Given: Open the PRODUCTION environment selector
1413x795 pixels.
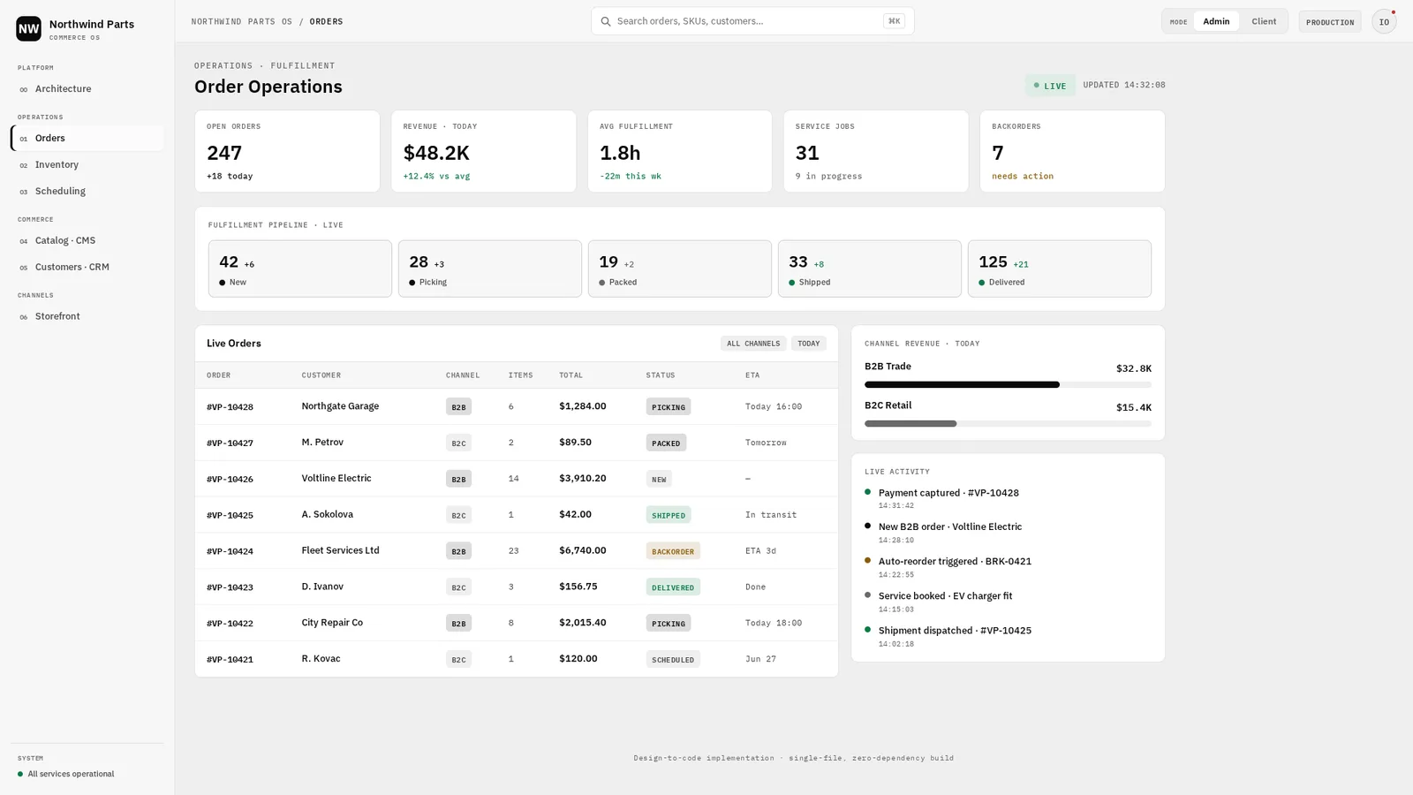Looking at the screenshot, I should (1330, 22).
